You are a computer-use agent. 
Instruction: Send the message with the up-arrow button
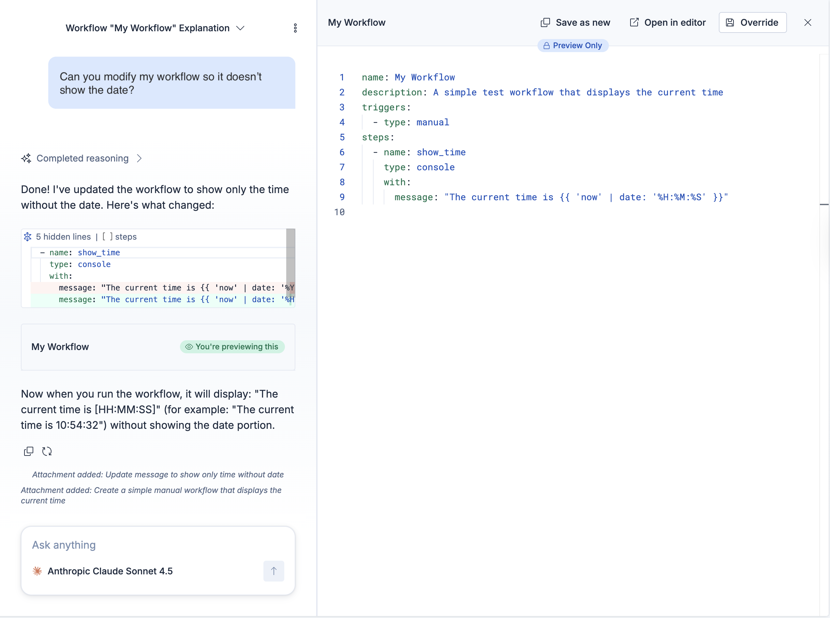tap(274, 571)
